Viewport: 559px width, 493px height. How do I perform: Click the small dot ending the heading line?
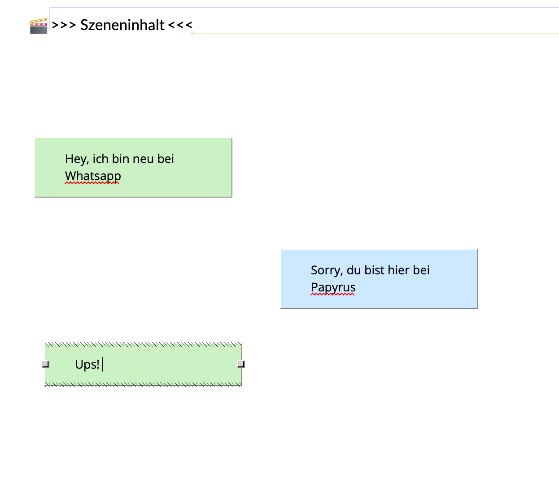[x=193, y=33]
